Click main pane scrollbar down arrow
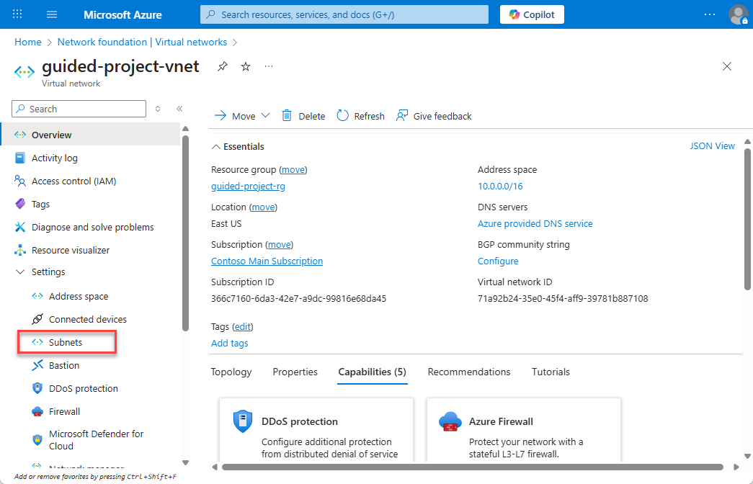The width and height of the screenshot is (753, 484). tap(747, 456)
